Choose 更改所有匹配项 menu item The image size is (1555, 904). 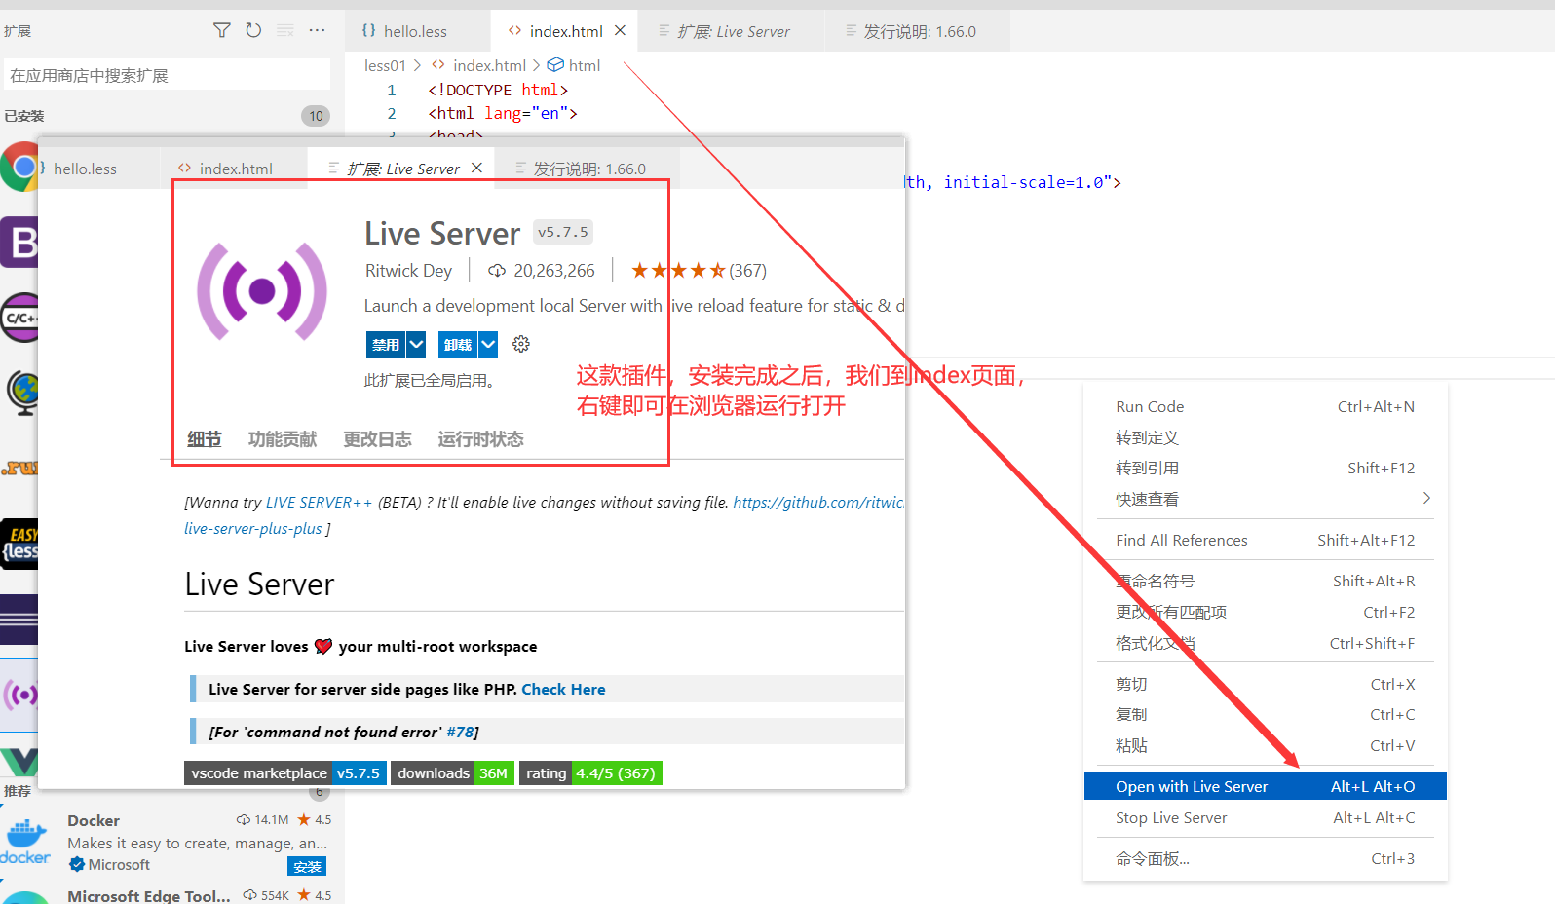(x=1265, y=612)
